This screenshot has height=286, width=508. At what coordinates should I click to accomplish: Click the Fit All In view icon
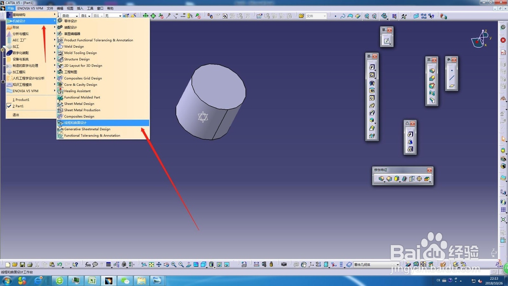coord(151,265)
